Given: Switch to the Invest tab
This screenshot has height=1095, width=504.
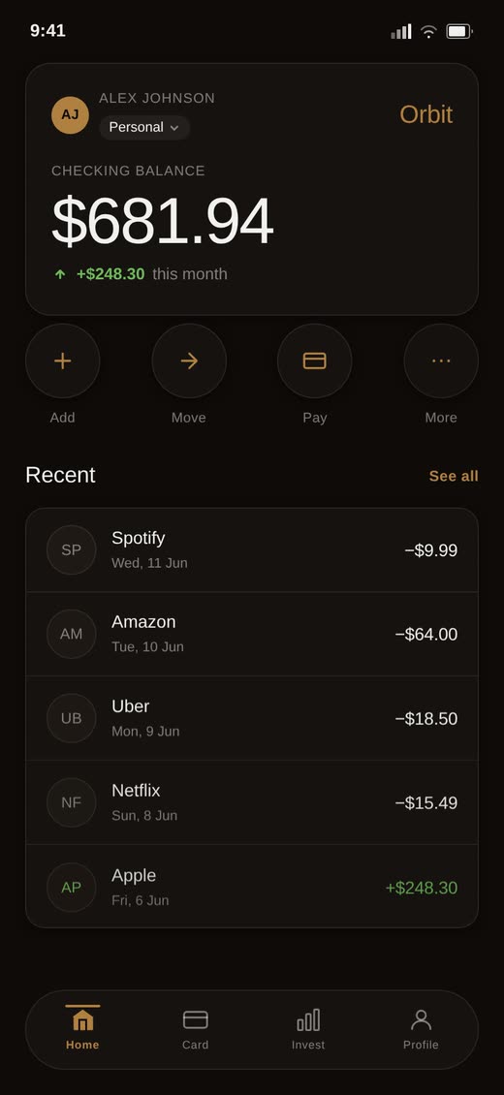Looking at the screenshot, I should tap(308, 1029).
